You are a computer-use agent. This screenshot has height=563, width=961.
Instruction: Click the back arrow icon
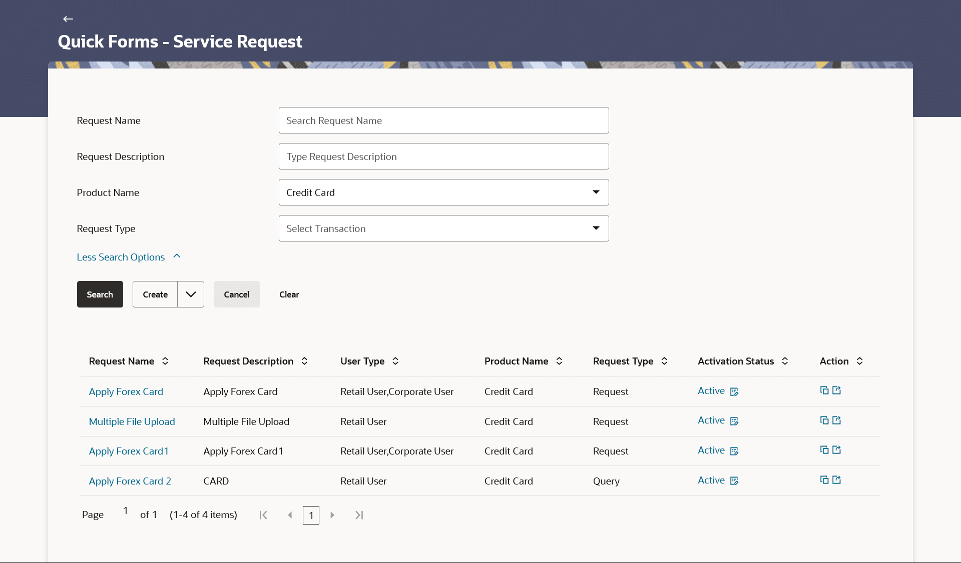coord(68,19)
